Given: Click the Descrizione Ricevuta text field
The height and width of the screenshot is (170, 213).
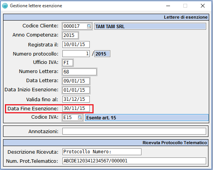Looking at the screenshot, I should [102, 152].
